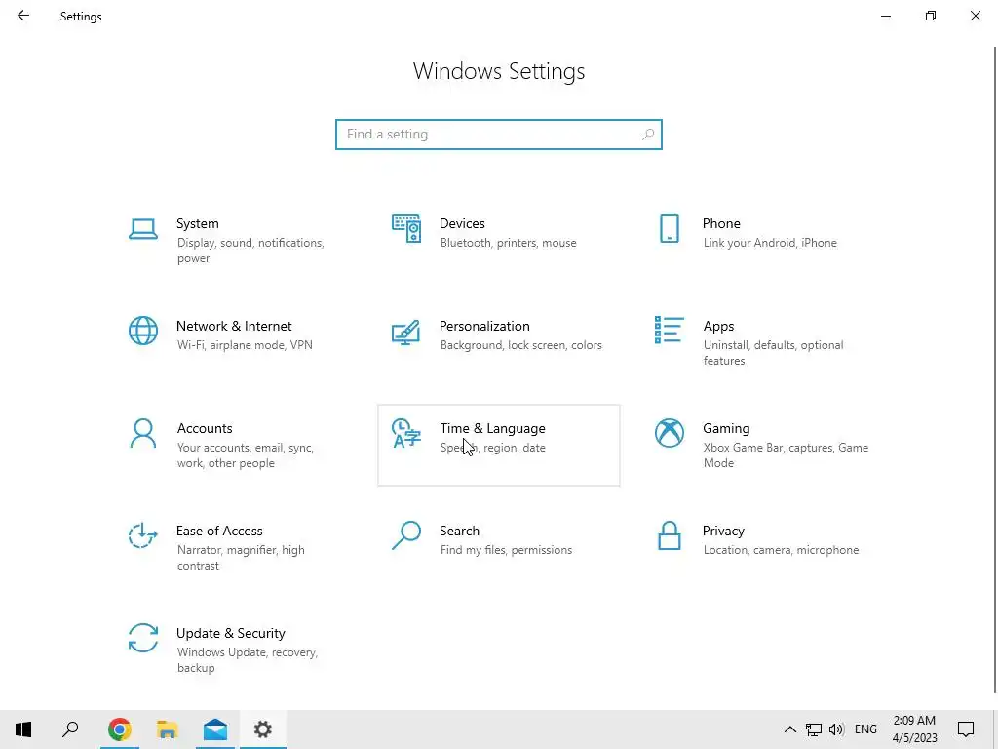Image resolution: width=998 pixels, height=749 pixels.
Task: Open the Accounts person icon
Action: point(142,434)
